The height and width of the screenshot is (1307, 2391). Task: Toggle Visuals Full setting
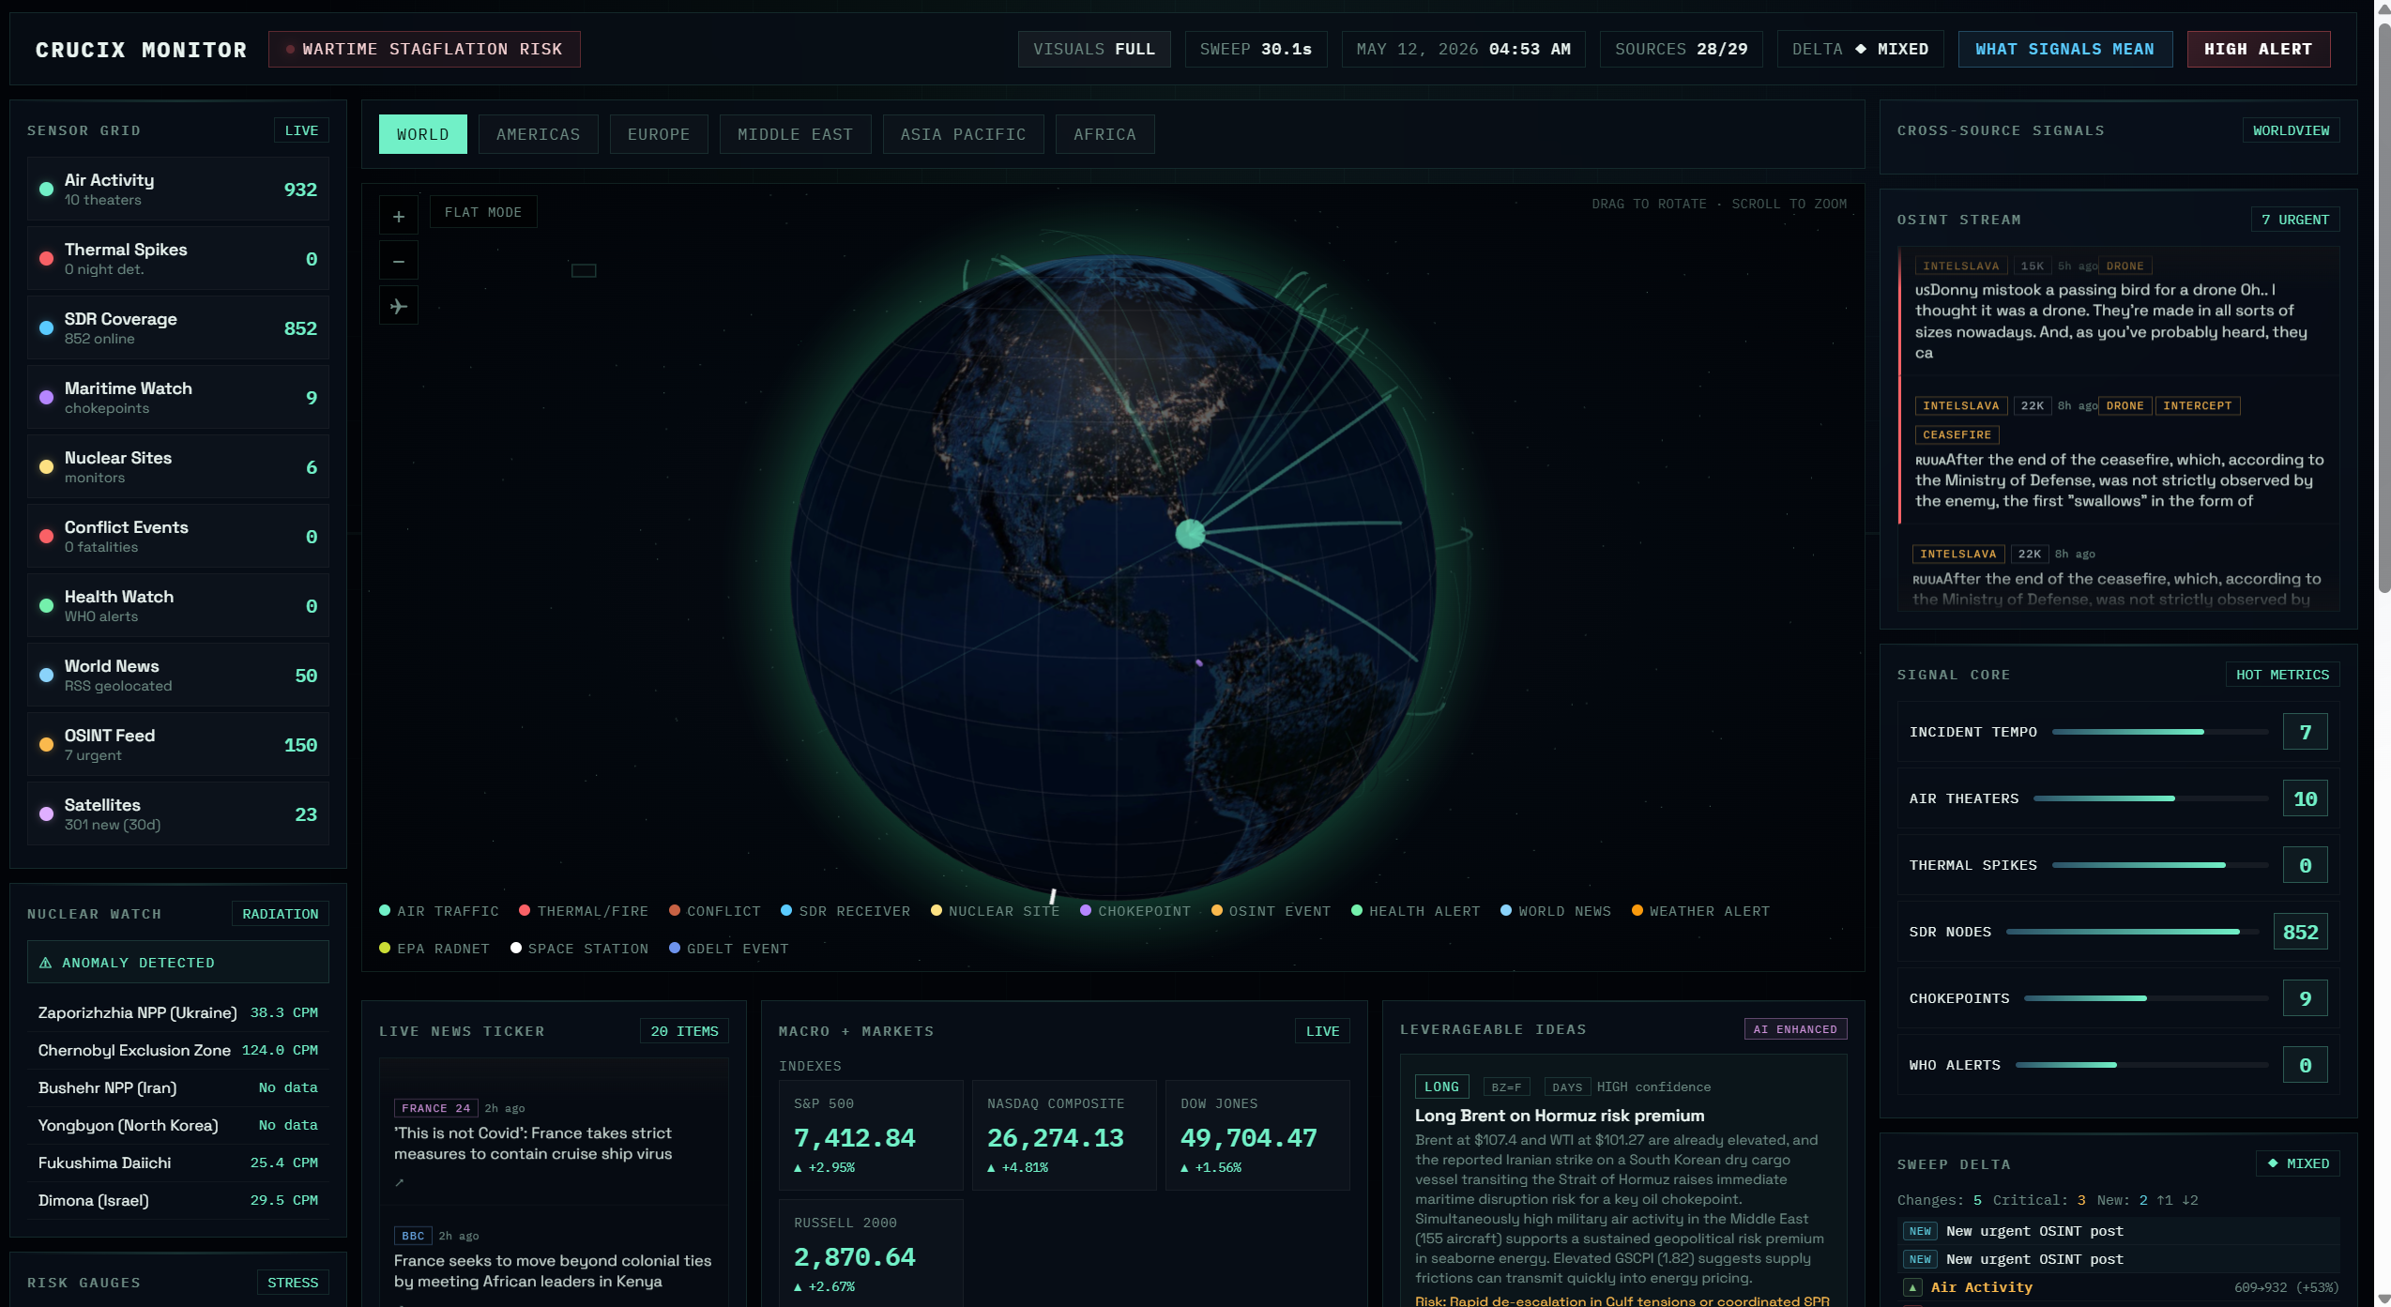pos(1094,49)
